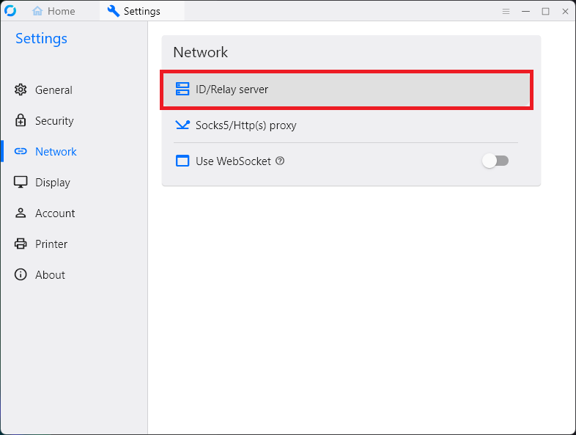Click the RustDesk logo icon

coord(11,11)
